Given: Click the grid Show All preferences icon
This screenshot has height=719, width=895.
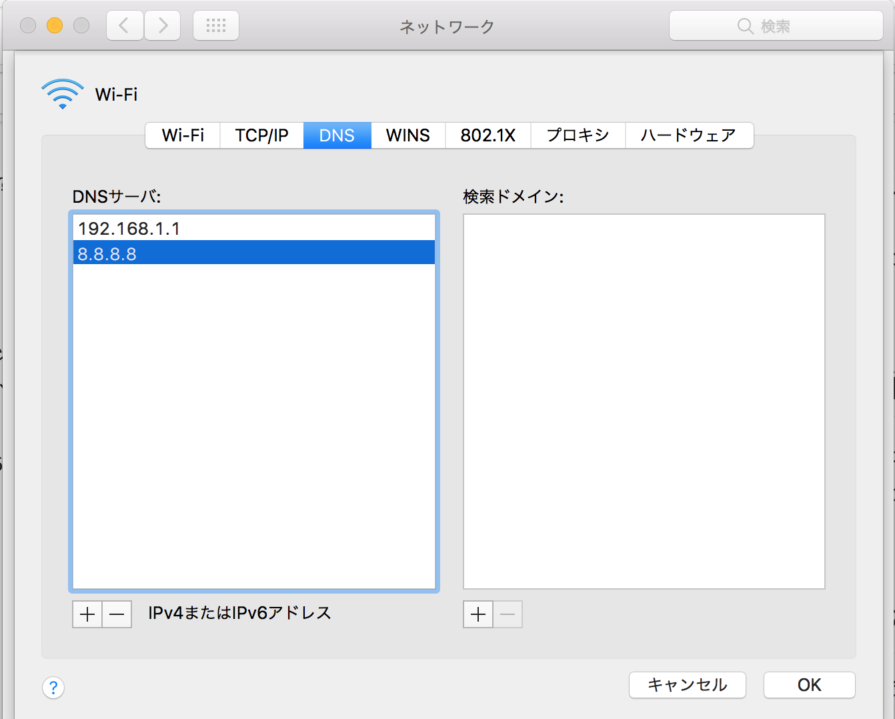Looking at the screenshot, I should pyautogui.click(x=215, y=25).
